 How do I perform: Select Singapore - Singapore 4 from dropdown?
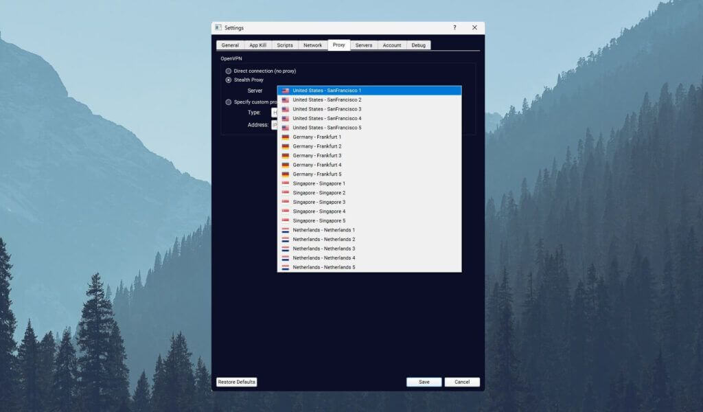pos(319,211)
